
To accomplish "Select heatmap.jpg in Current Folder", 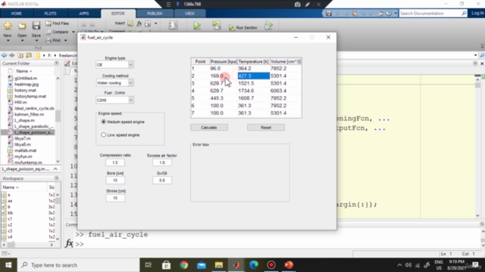I will coord(27,84).
